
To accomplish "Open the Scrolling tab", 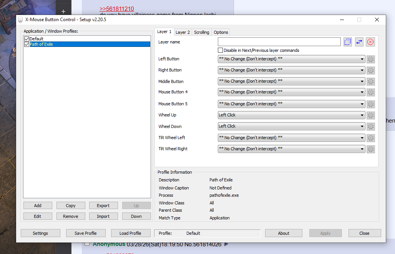I will [201, 32].
